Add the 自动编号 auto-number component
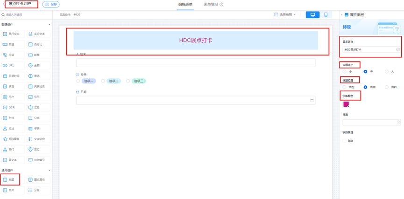Viewport: 404px width, 199px height. (39, 160)
